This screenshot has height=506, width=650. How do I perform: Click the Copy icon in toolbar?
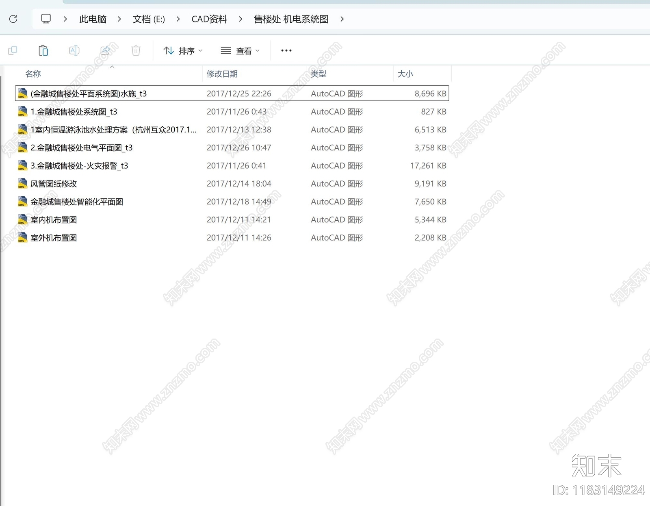13,50
